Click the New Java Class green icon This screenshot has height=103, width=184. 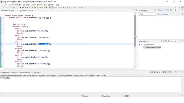click(35, 7)
